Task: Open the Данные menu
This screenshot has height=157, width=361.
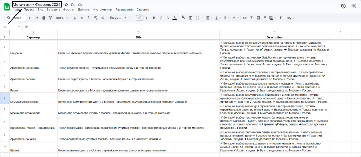Action: (x=84, y=10)
